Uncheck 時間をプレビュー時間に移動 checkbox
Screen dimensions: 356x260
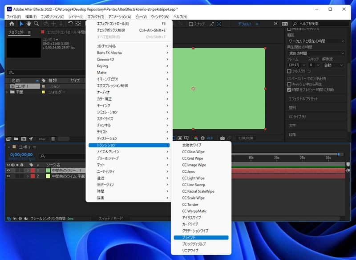click(289, 89)
